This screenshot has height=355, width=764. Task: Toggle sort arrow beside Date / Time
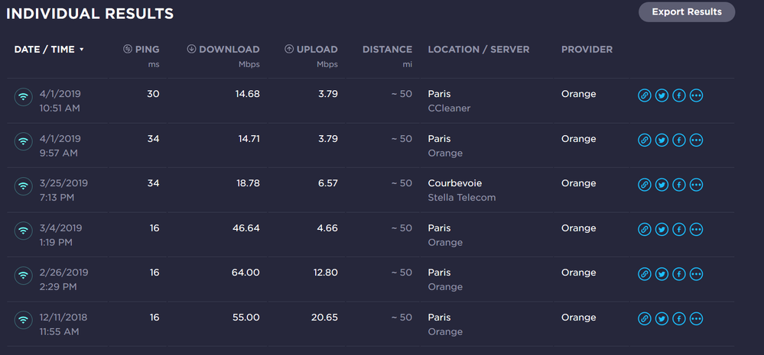click(82, 50)
